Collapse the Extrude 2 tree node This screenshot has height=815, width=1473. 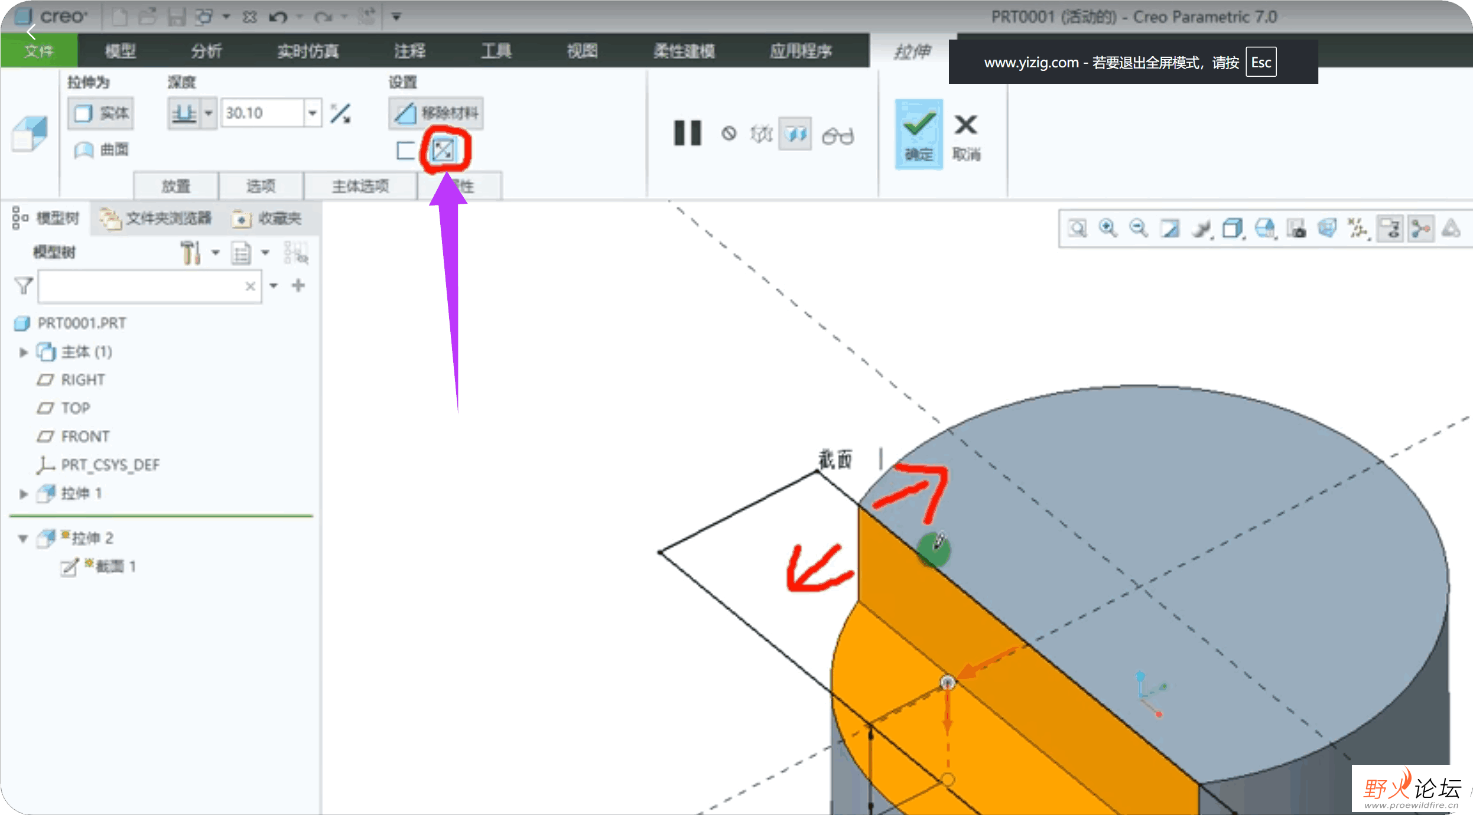(x=24, y=539)
